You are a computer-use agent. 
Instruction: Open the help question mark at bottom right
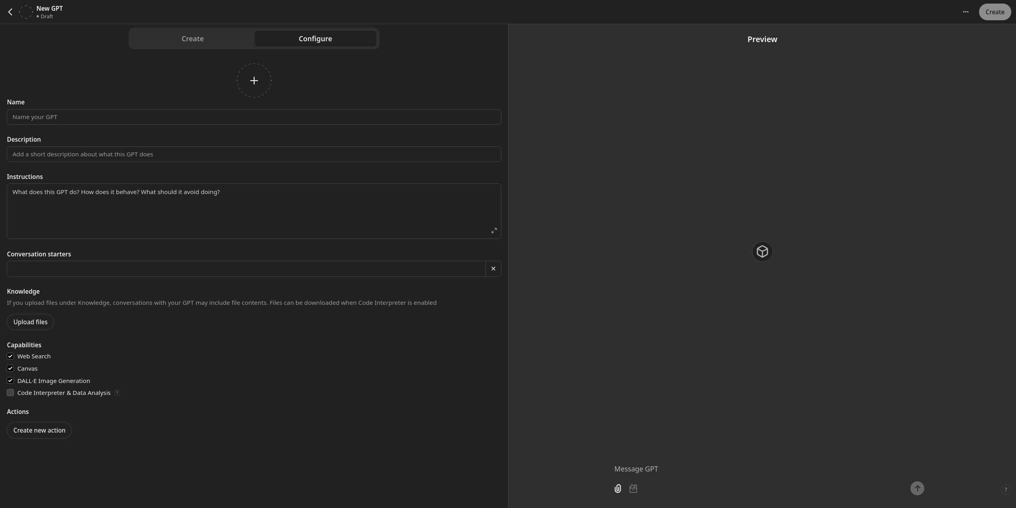click(1005, 489)
